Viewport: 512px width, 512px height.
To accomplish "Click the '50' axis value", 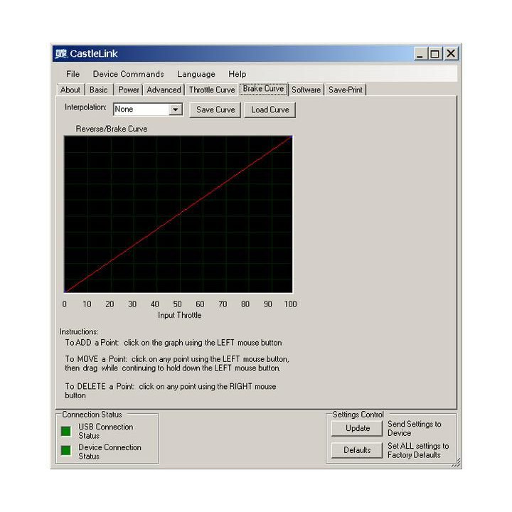I will coord(177,304).
